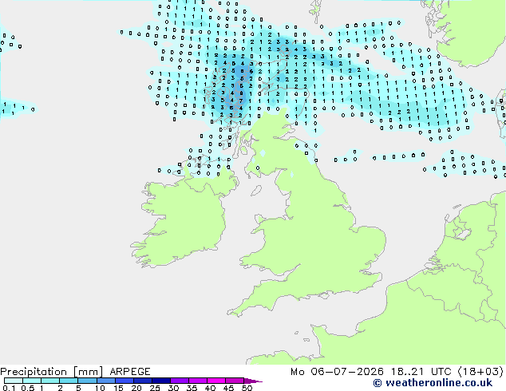This screenshot has height=391, width=506.
Task: Select the 5–10 mm legend color swatch
Action: pyautogui.click(x=87, y=381)
